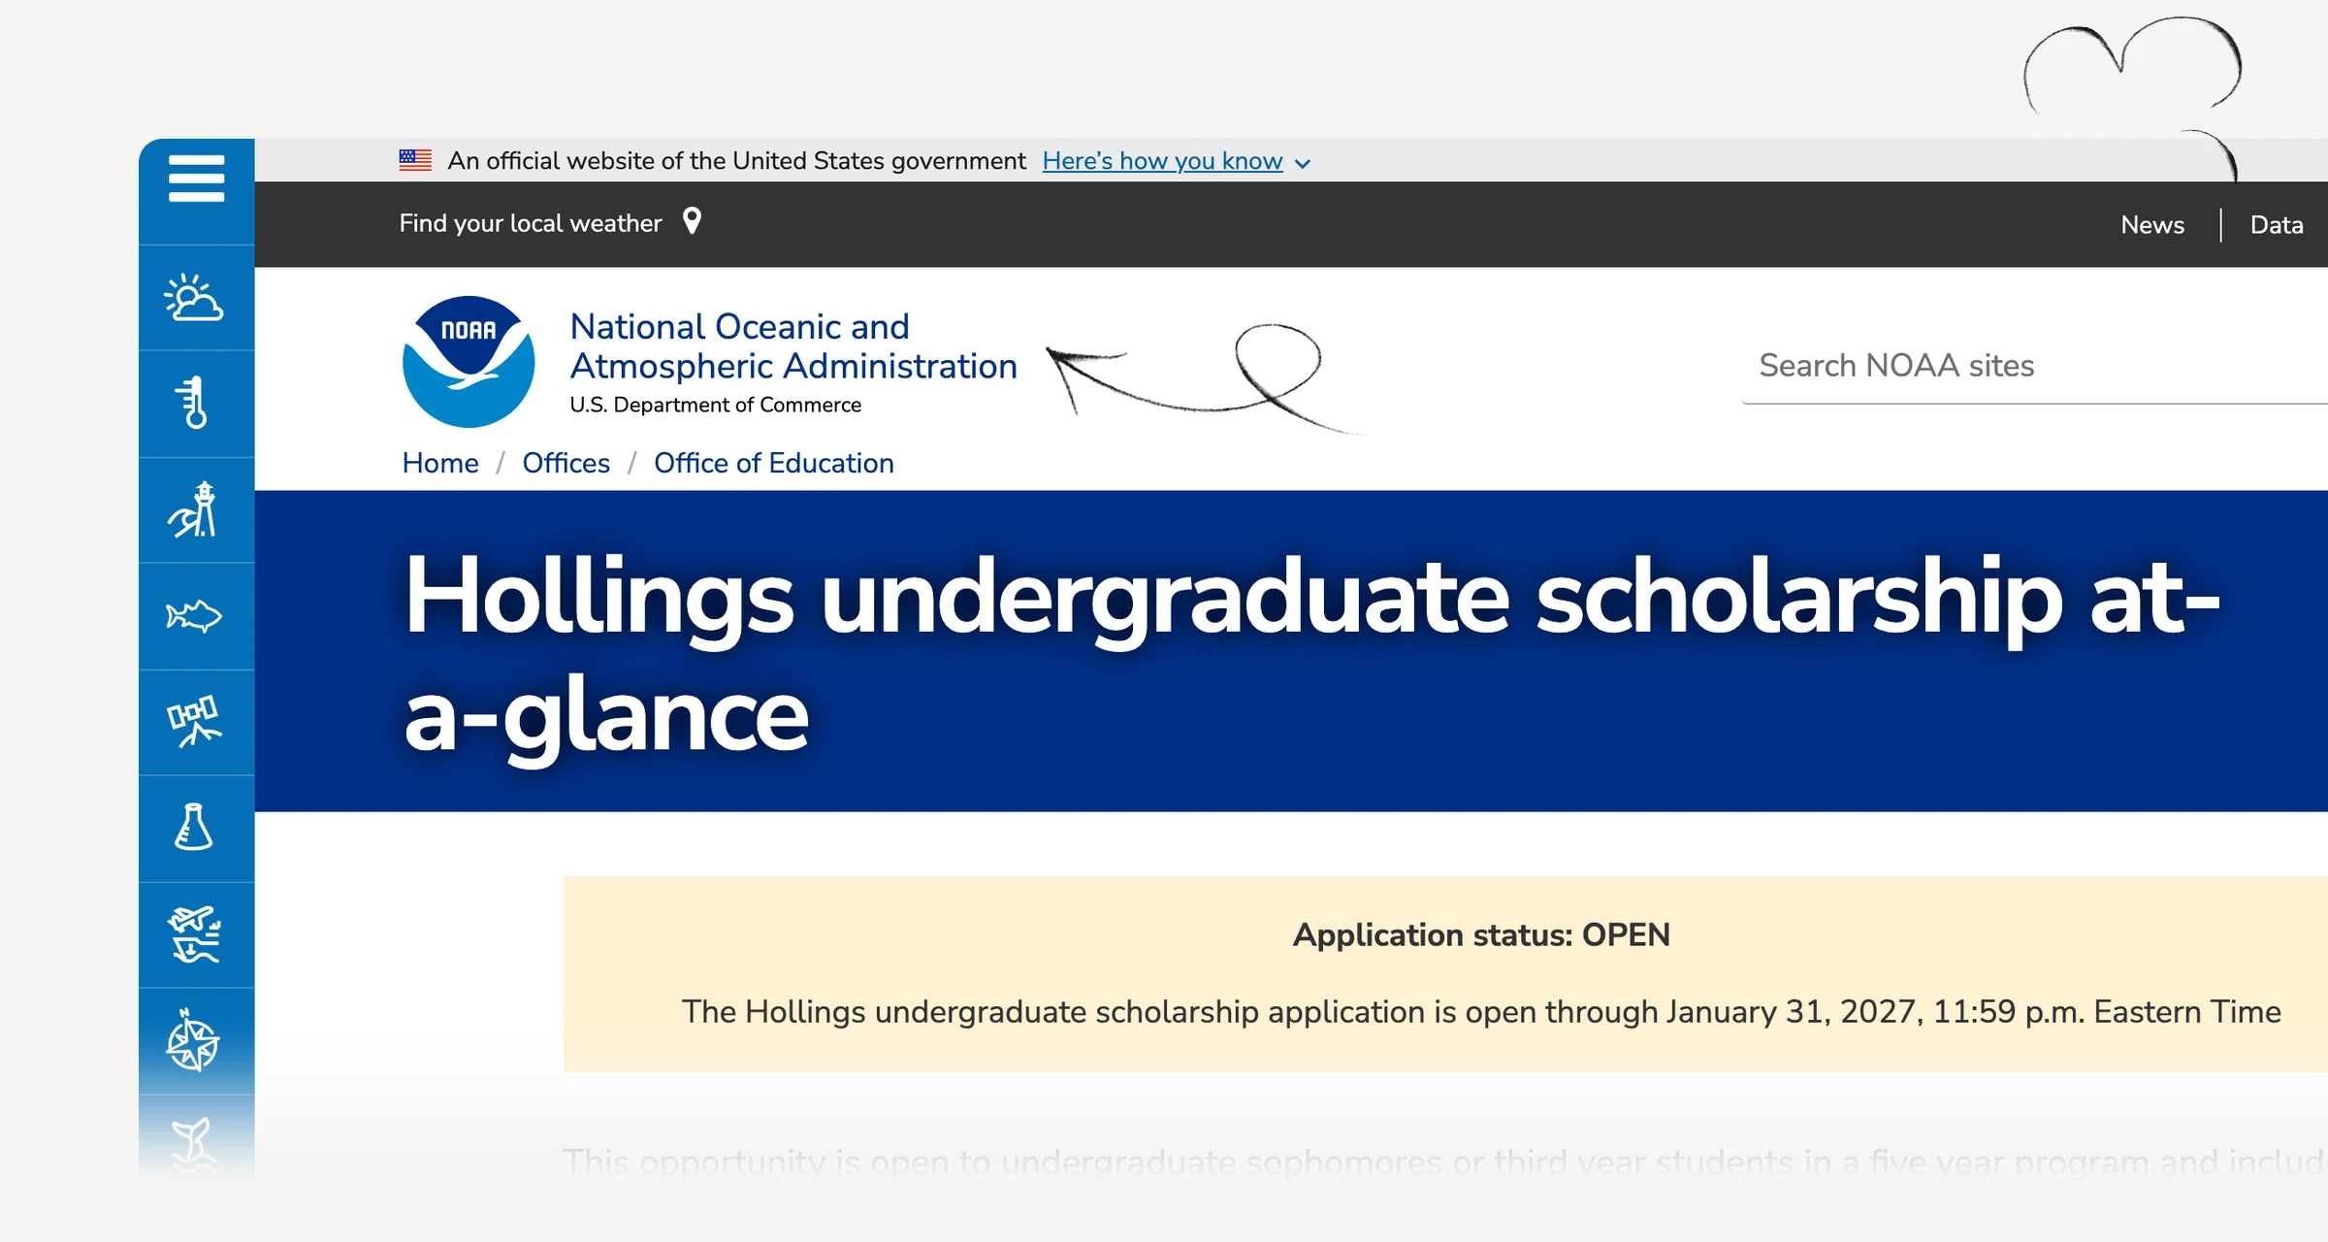
Task: Go to Offices breadcrumb link
Action: click(566, 463)
